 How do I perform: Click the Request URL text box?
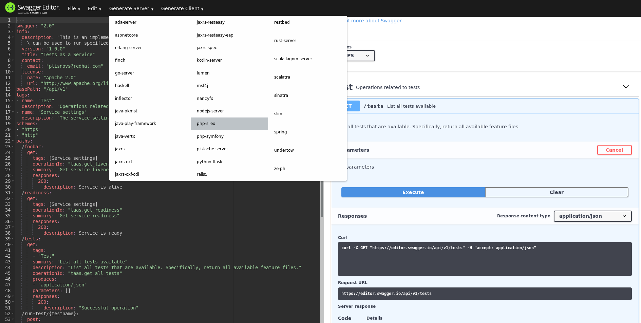485,294
